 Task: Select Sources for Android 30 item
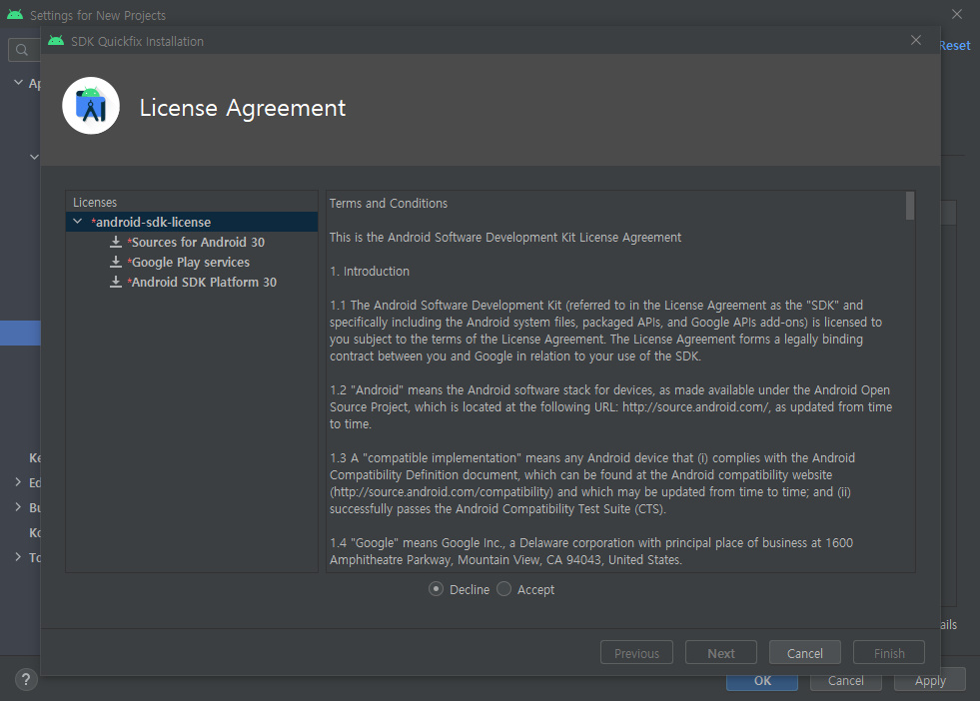click(198, 242)
